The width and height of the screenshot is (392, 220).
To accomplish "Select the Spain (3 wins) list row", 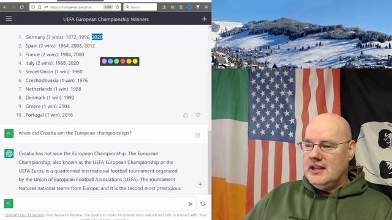I will [x=60, y=46].
